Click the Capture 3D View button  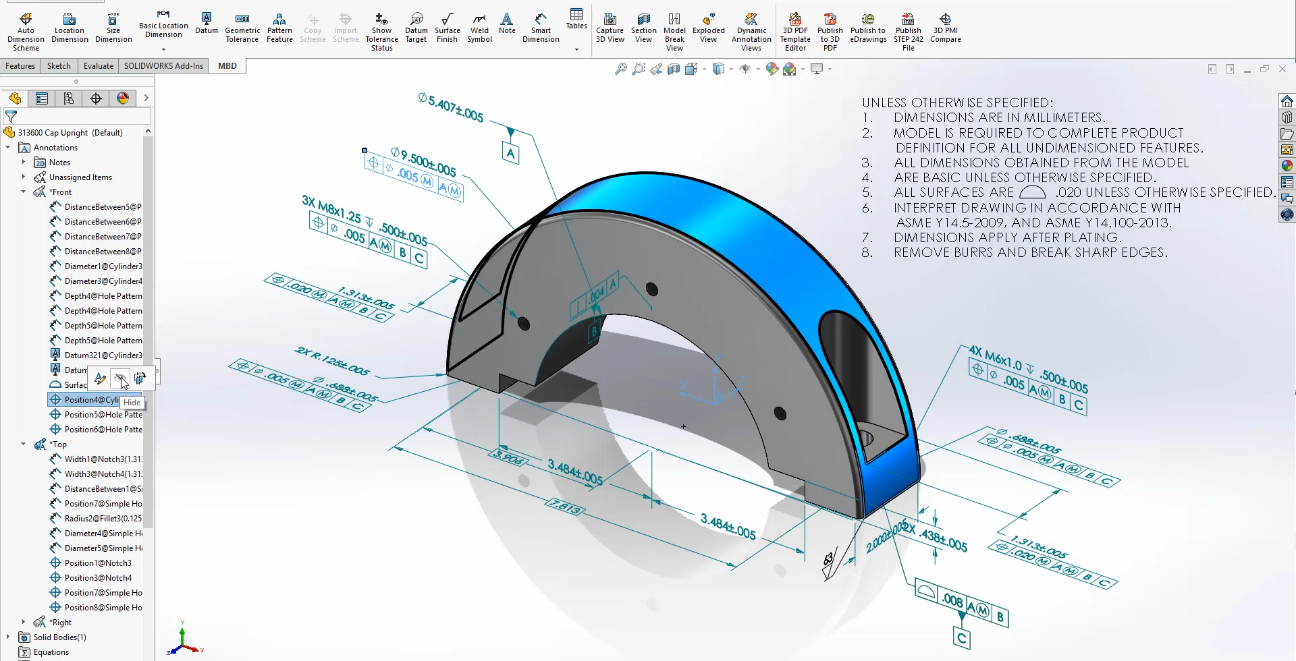click(610, 28)
